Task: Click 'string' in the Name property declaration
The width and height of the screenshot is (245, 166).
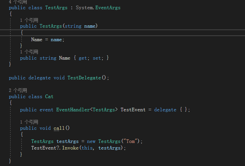Action: pos(48,58)
